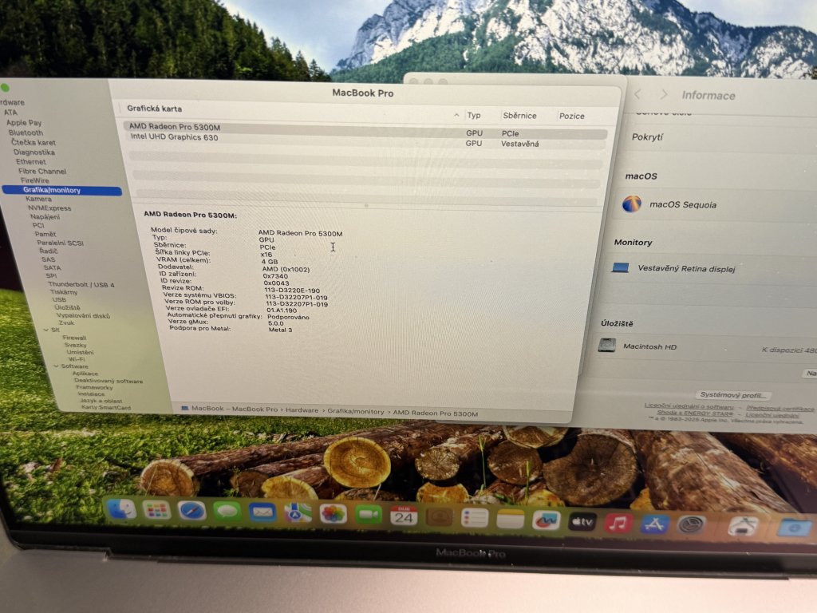Select Deaktivovaný software in the sidebar
This screenshot has height=613, width=817.
pos(109,381)
